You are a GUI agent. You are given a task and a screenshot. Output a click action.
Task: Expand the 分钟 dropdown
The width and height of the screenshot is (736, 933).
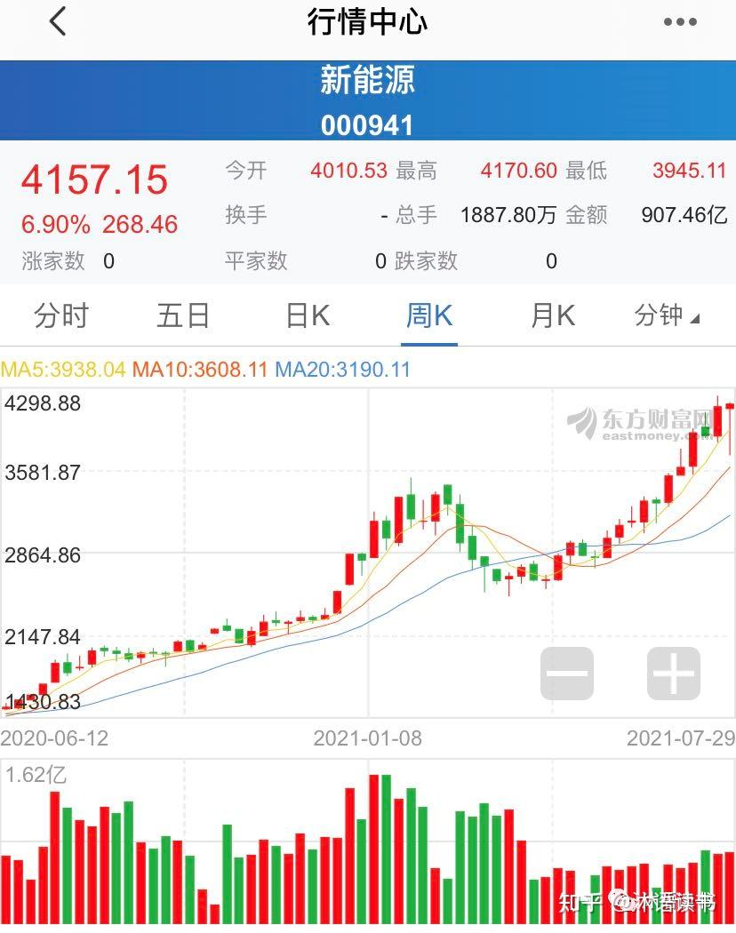[x=667, y=315]
